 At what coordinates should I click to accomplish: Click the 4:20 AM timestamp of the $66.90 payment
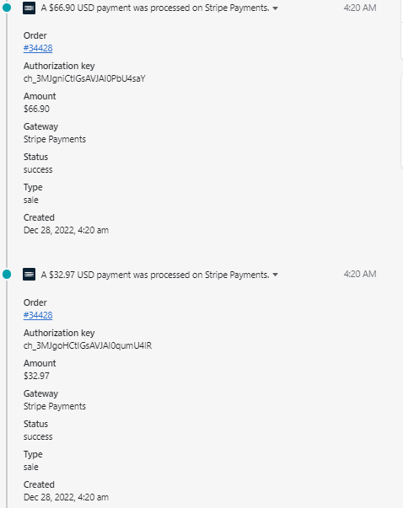[360, 8]
